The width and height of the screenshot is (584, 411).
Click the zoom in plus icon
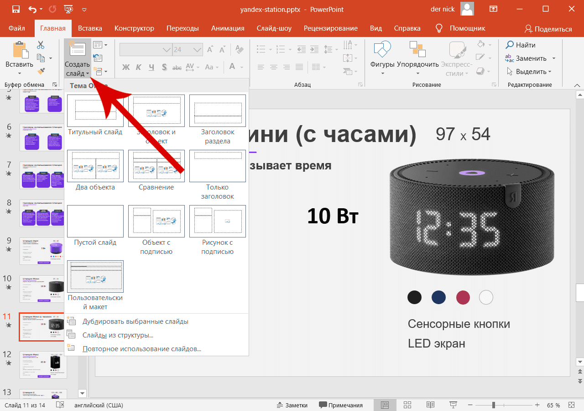(537, 405)
